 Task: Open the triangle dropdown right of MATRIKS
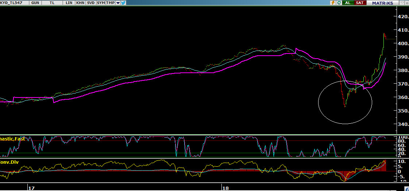pos(402,3)
